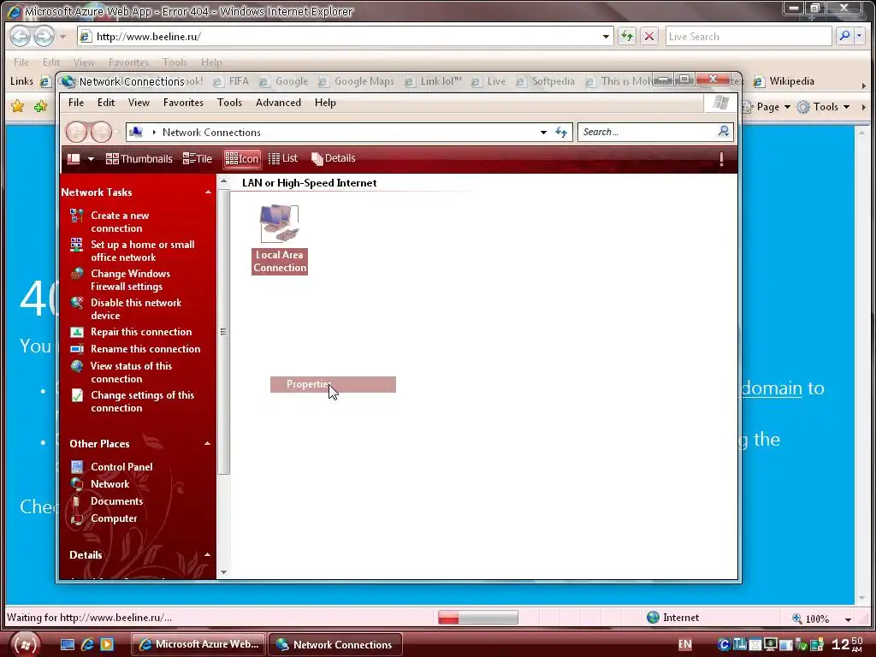The height and width of the screenshot is (657, 876).
Task: Click the sidebar scrollbar thumb
Action: click(223, 332)
